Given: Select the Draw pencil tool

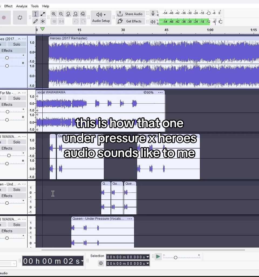Looking at the screenshot, I should point(35,21).
